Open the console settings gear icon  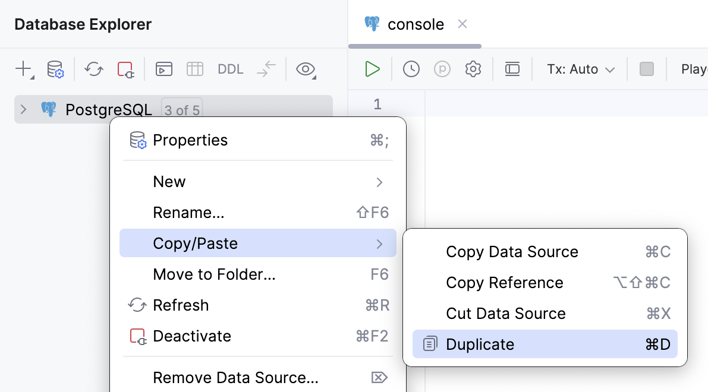click(473, 69)
